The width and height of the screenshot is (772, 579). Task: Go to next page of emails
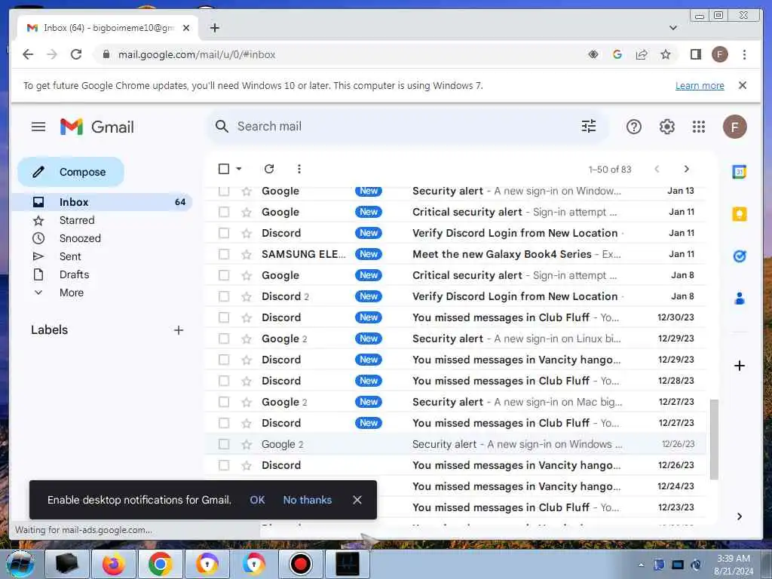click(686, 169)
